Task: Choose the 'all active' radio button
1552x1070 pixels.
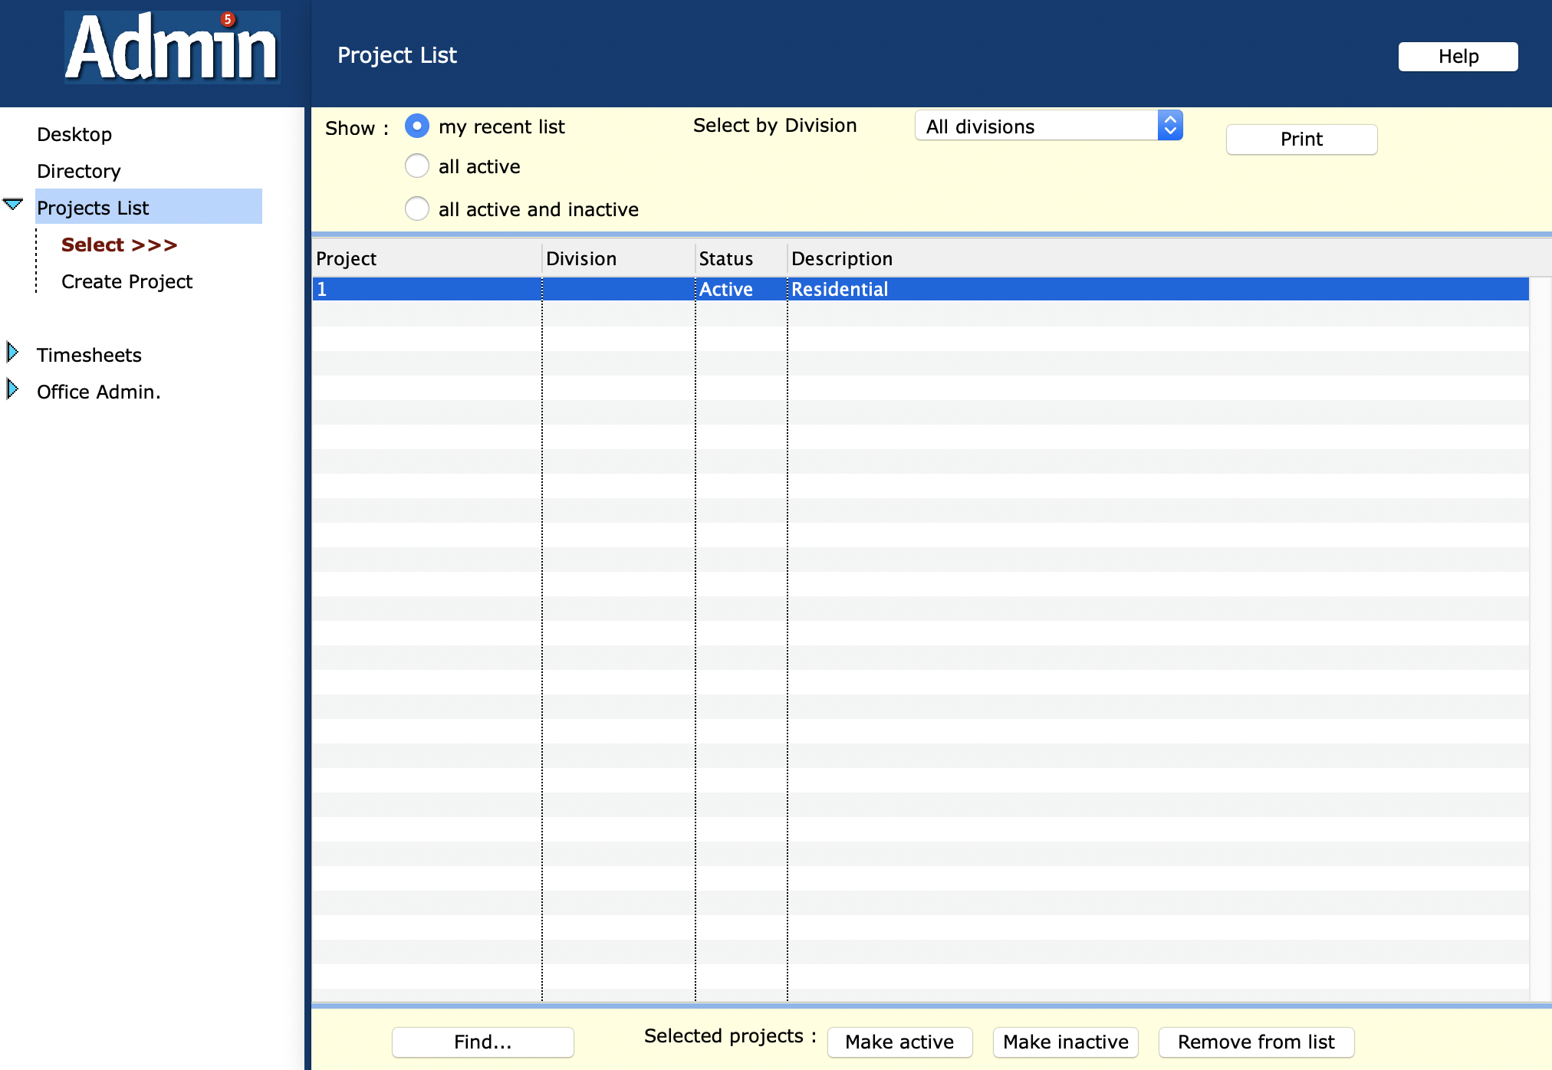Action: click(x=417, y=166)
